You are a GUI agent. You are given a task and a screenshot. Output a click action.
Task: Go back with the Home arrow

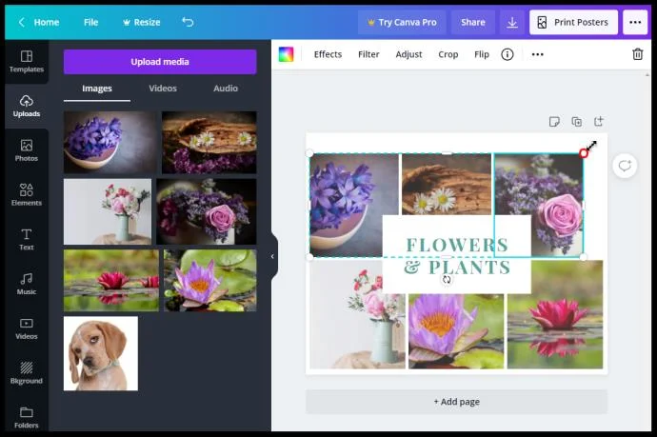(22, 22)
